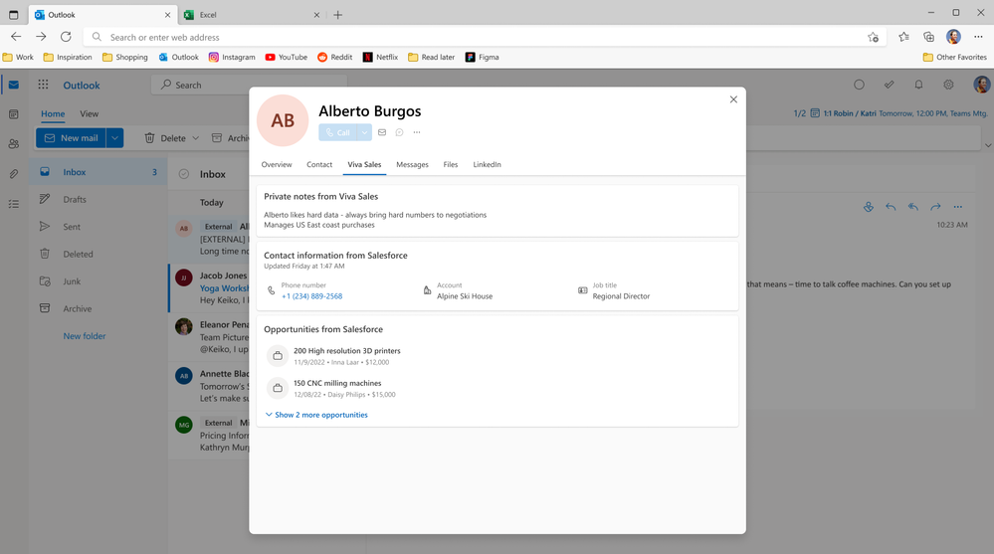Screen dimensions: 994x554
Task: Expand the Call options dropdown arrow
Action: 364,132
